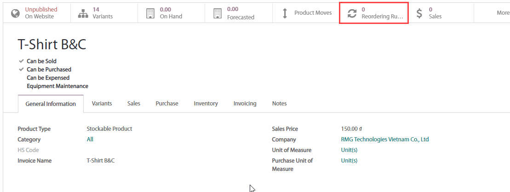Click the Reordering Rules refresh icon
The image size is (510, 192).
(x=352, y=13)
